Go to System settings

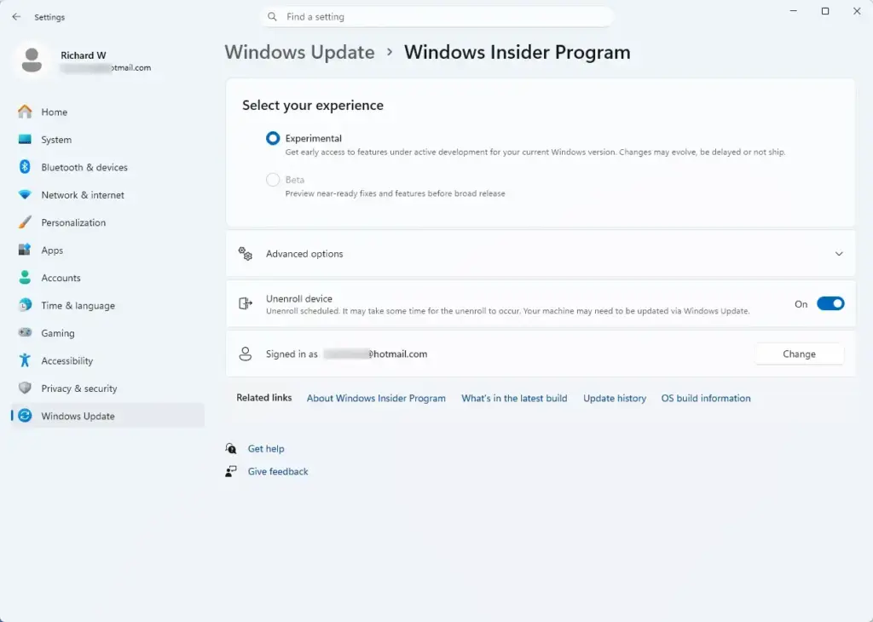pyautogui.click(x=107, y=140)
